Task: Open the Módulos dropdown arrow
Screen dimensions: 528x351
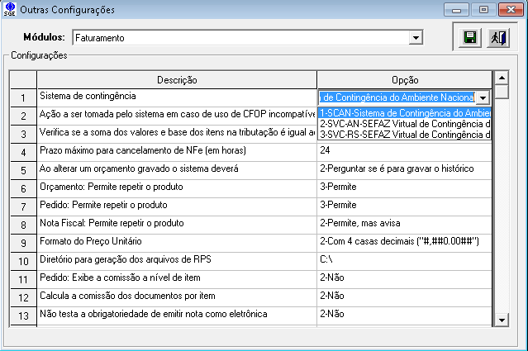Action: click(x=416, y=38)
